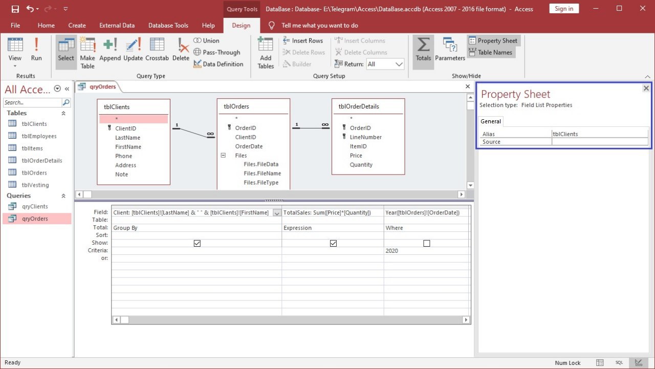Click right arrow of grid horizontal scrollbar
Screen dimensions: 655x369
coord(466,320)
